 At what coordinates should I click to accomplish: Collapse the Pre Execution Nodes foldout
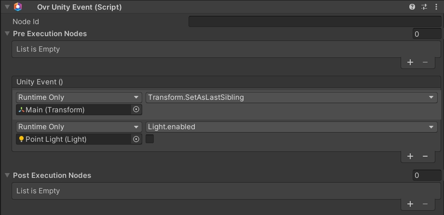(7, 34)
